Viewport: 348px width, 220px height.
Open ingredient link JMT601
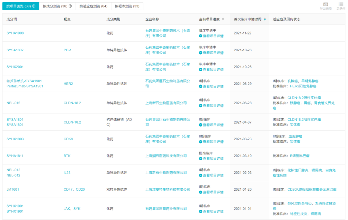13,190
